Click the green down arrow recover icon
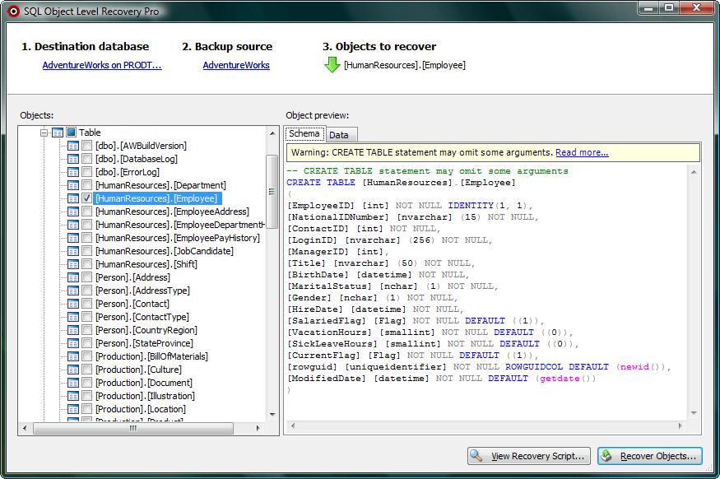The image size is (720, 479). (x=332, y=65)
